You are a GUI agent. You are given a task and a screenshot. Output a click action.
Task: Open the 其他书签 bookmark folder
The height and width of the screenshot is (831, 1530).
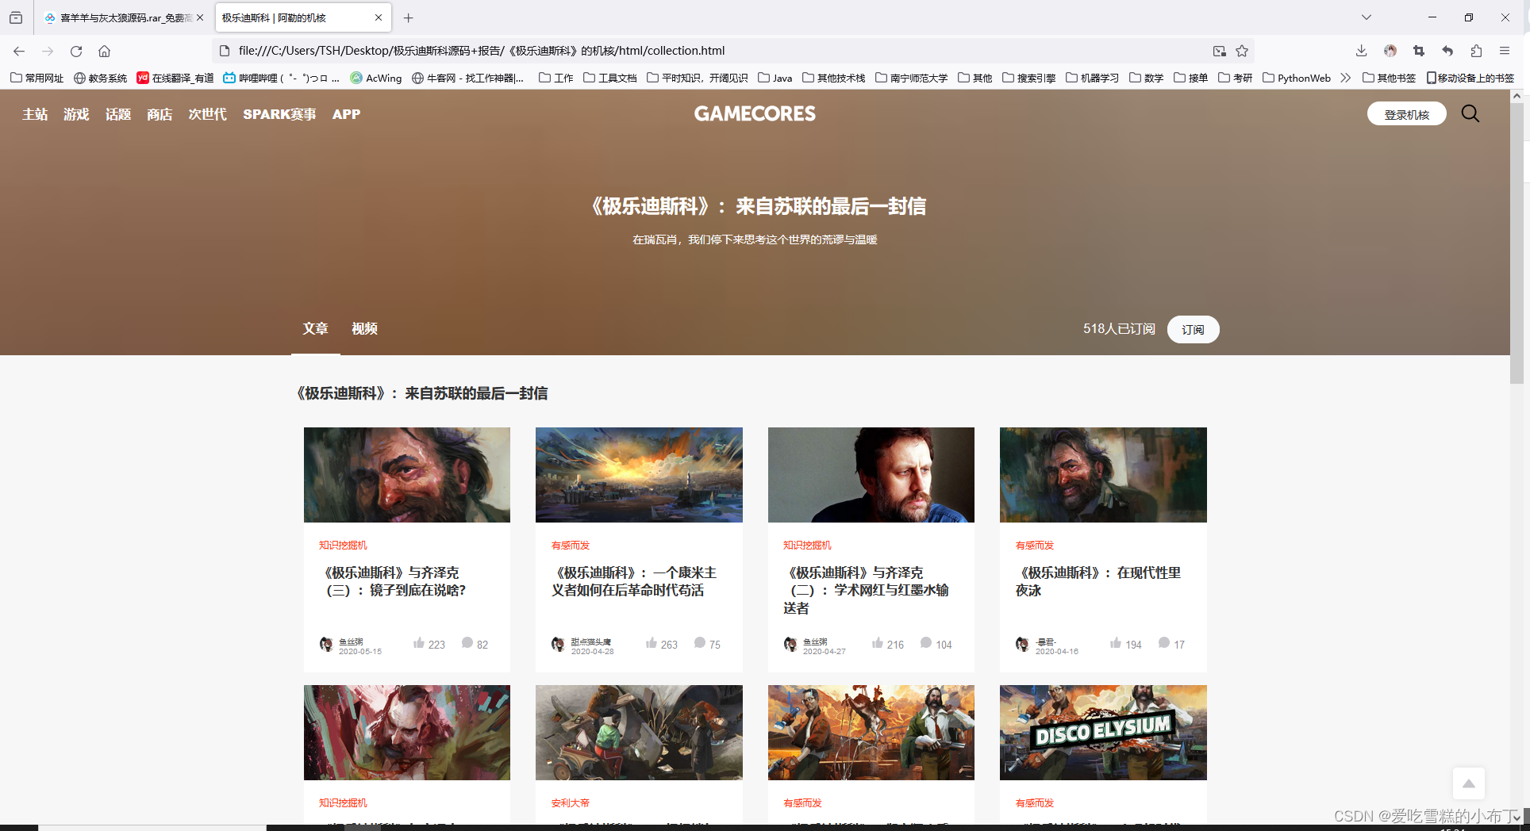click(x=1389, y=78)
